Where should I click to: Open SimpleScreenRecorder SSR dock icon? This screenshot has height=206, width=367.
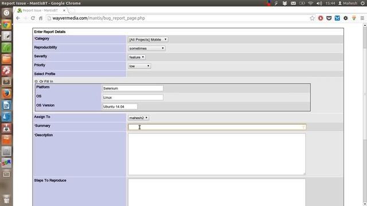tap(6, 163)
